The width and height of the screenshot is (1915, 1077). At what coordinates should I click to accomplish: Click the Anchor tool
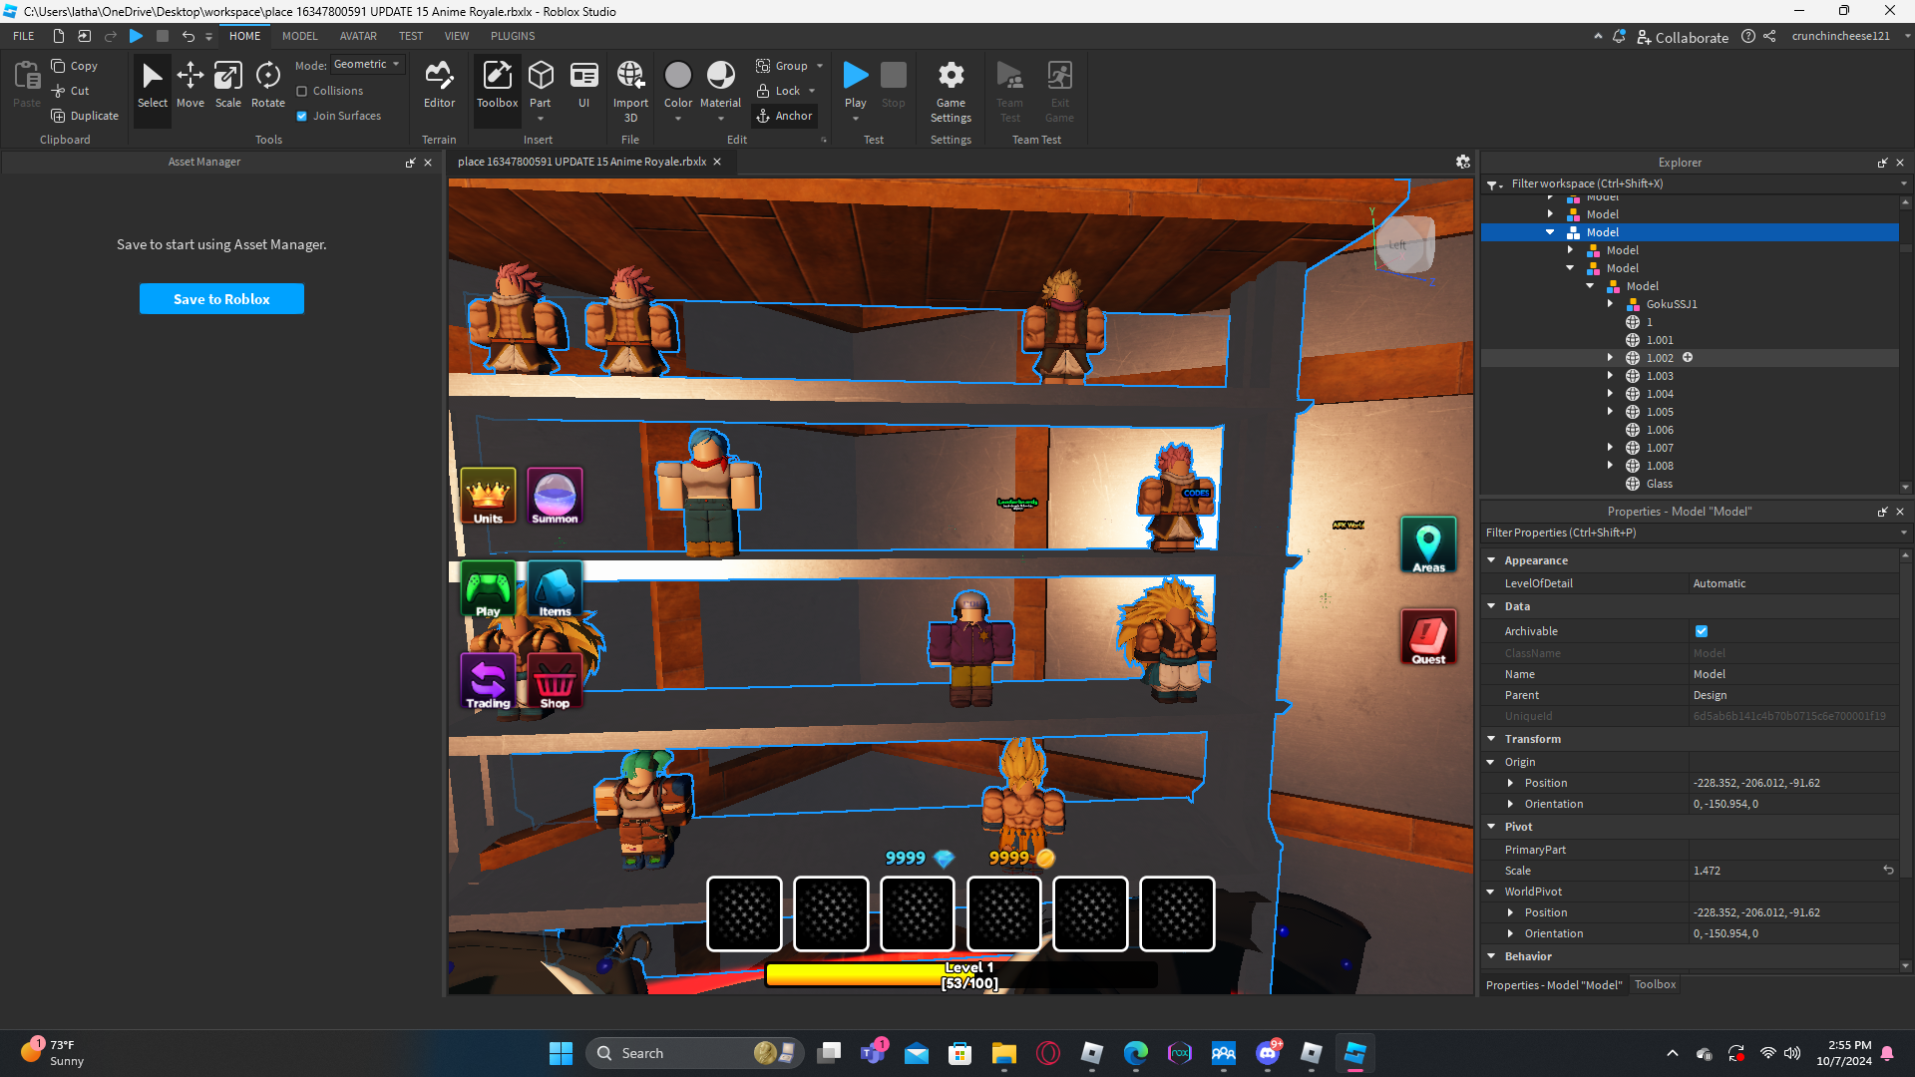tap(784, 116)
